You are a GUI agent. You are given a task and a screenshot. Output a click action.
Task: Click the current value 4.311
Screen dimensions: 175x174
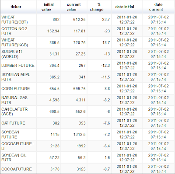click(80, 100)
